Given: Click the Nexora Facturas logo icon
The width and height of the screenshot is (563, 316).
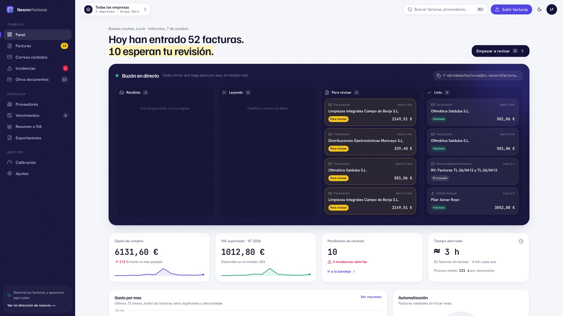Looking at the screenshot, I should [x=10, y=9].
